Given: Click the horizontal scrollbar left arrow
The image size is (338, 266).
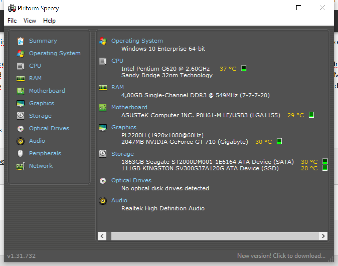Looking at the screenshot, I should coord(102,236).
